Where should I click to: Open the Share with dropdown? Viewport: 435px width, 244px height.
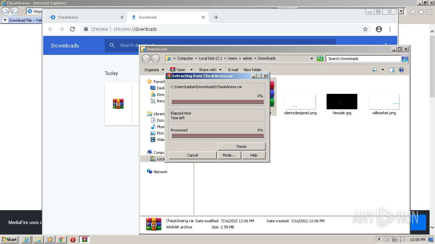210,70
